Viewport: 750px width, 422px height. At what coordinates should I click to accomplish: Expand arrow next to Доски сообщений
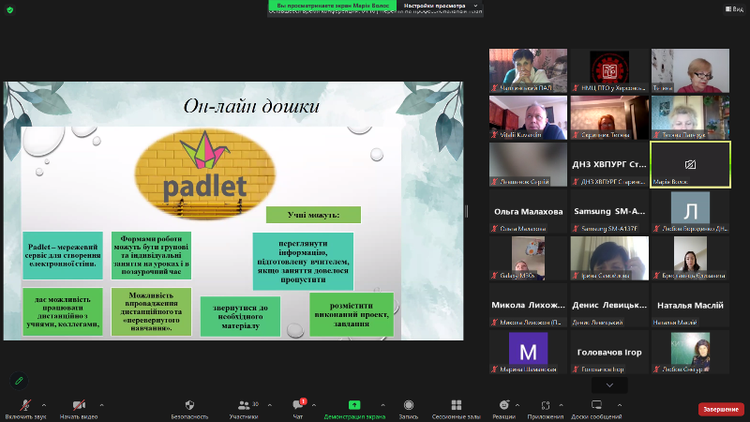620,405
